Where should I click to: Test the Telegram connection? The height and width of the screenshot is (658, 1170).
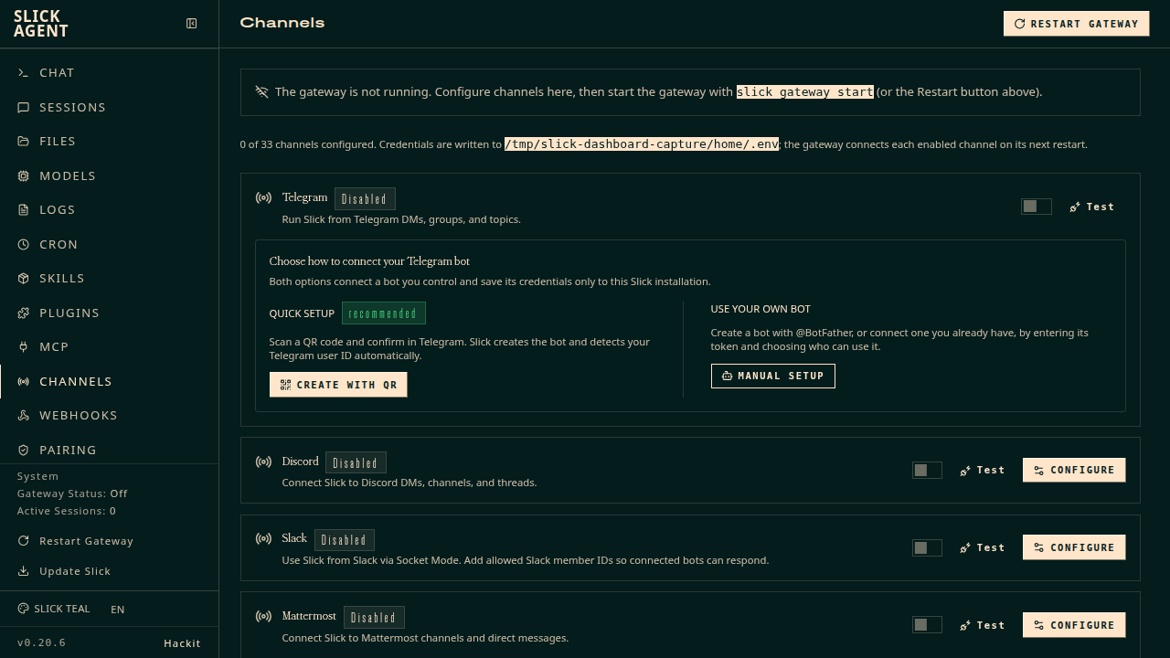coord(1092,207)
